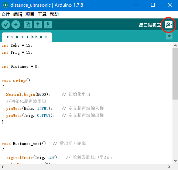
Task: Click the Verify checkmark button
Action: (6, 25)
